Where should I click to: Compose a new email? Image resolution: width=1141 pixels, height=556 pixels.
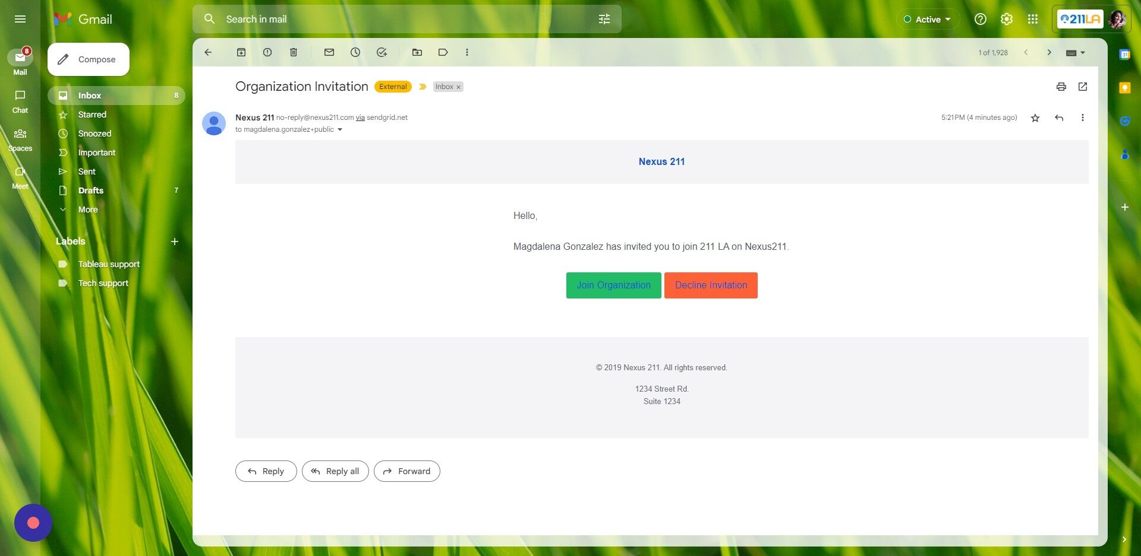pos(89,59)
